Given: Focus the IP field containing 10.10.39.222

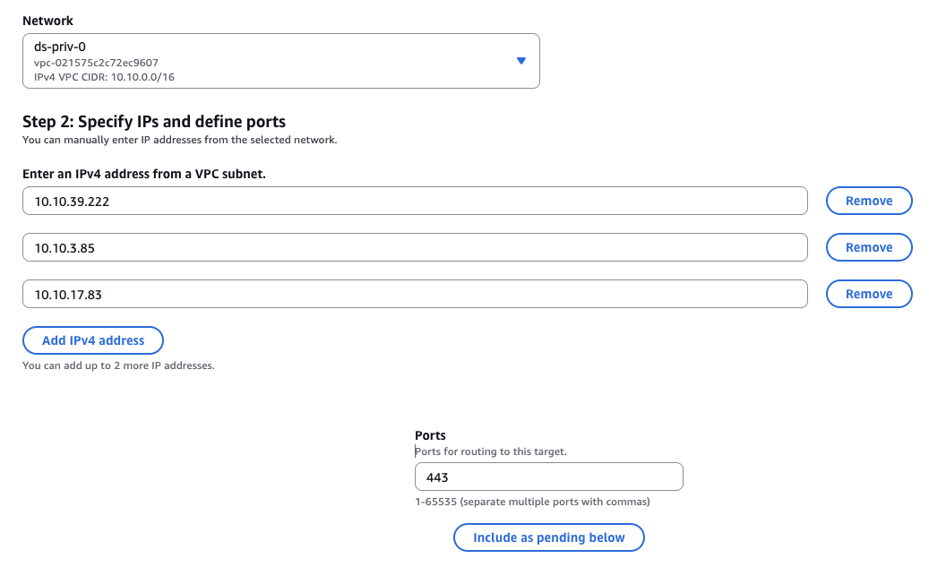Looking at the screenshot, I should [414, 202].
